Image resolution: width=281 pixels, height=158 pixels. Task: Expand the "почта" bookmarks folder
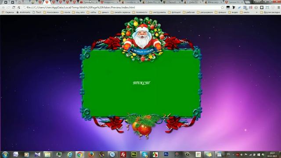65,12
